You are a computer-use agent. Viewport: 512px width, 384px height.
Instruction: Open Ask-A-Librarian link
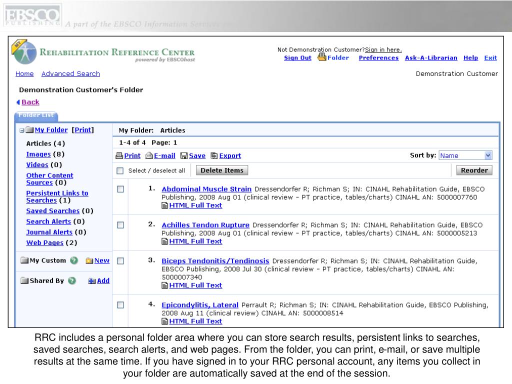(431, 58)
